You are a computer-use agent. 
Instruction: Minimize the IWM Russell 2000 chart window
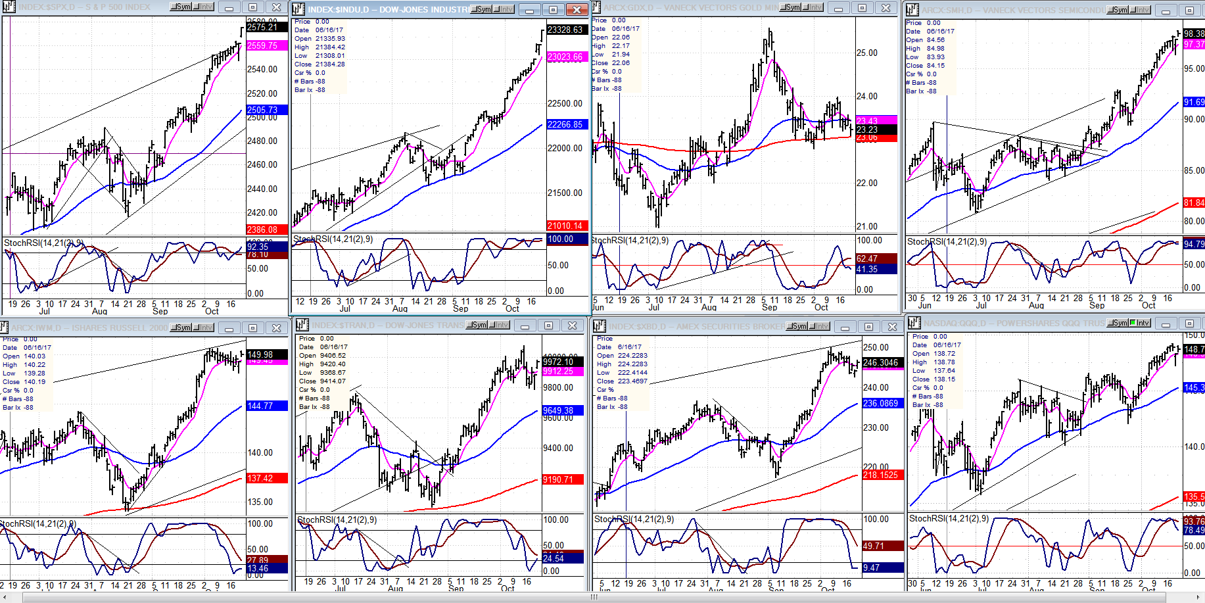point(229,327)
